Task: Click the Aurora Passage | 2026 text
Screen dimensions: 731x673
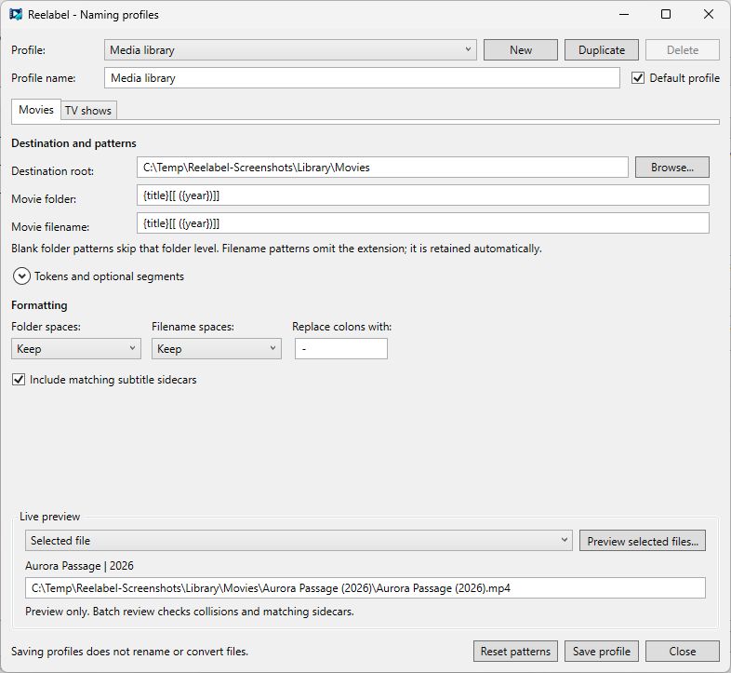Action: pos(79,566)
